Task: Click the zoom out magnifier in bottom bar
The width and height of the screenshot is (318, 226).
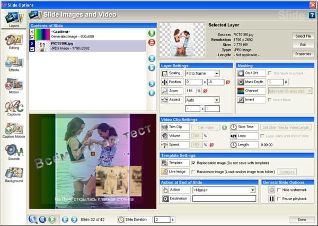Action: [33, 219]
